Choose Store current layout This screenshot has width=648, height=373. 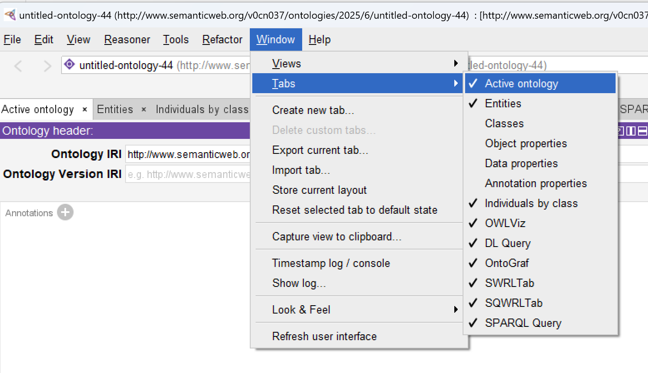(x=358, y=190)
